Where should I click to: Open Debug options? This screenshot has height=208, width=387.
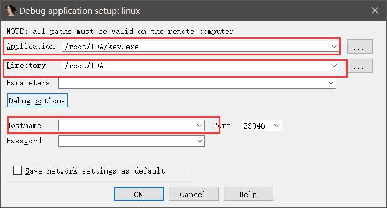click(x=37, y=100)
